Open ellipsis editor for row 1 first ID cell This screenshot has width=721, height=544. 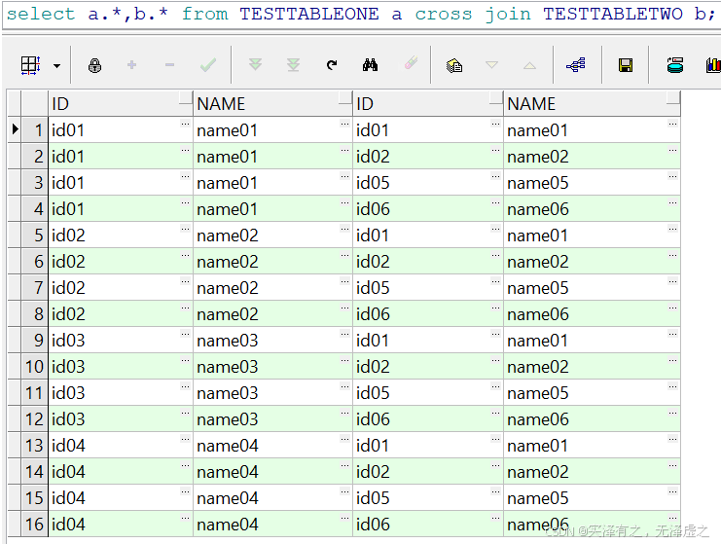185,126
